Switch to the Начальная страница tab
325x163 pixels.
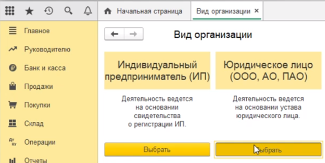pos(145,11)
